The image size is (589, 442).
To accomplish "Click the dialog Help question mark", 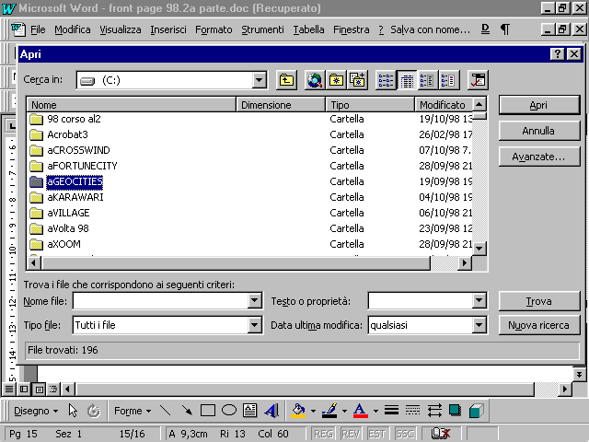I will [x=558, y=54].
